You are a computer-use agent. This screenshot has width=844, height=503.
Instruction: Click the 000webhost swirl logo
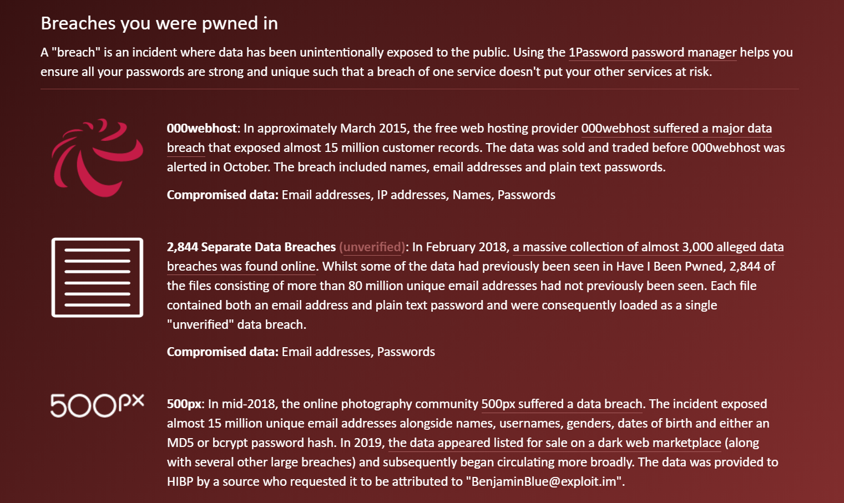tap(97, 157)
